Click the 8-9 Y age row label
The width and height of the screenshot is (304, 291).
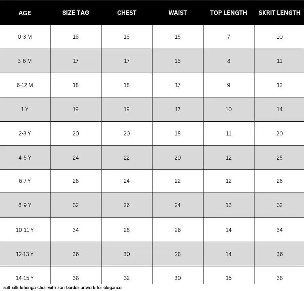[x=25, y=205]
